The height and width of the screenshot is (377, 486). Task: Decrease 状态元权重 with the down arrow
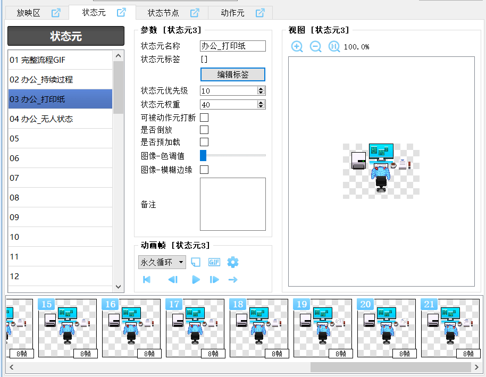(261, 107)
